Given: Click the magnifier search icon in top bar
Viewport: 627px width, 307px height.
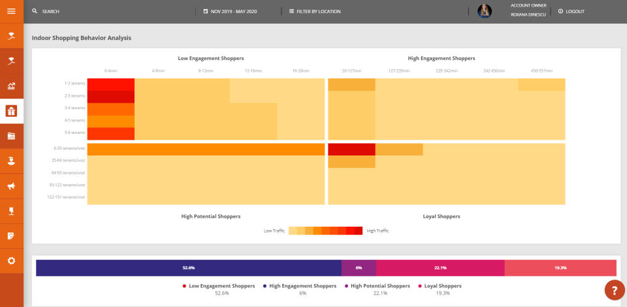Looking at the screenshot, I should 35,11.
